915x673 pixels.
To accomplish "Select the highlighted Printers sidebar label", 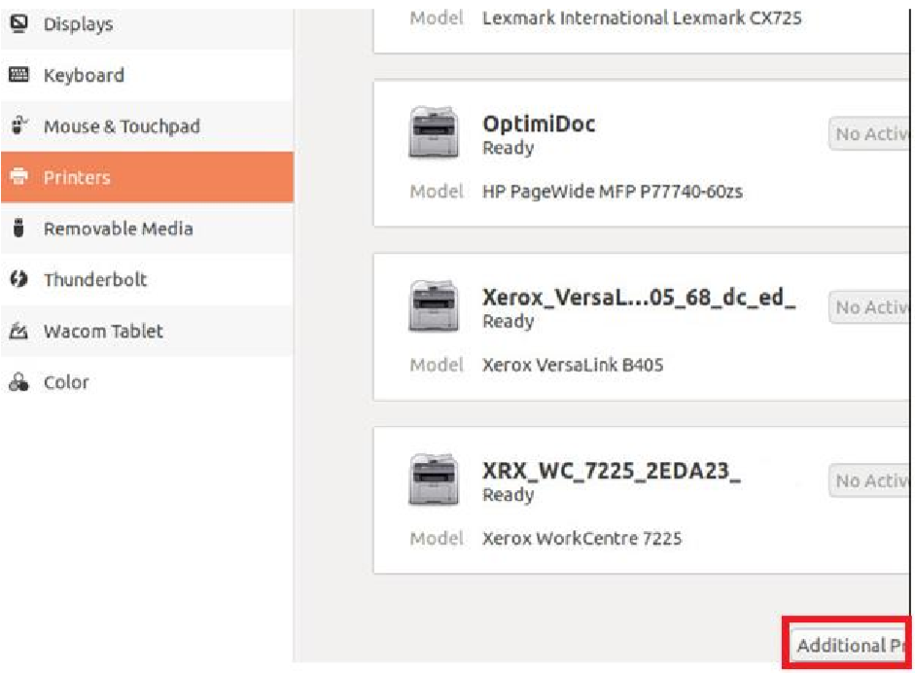I will (77, 178).
